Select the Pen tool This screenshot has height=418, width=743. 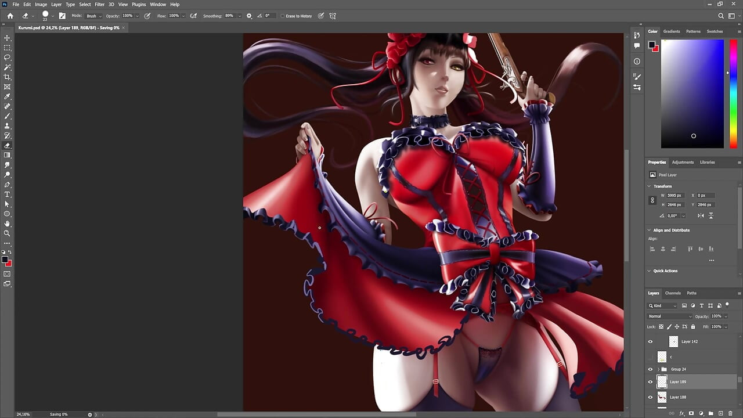pos(8,185)
